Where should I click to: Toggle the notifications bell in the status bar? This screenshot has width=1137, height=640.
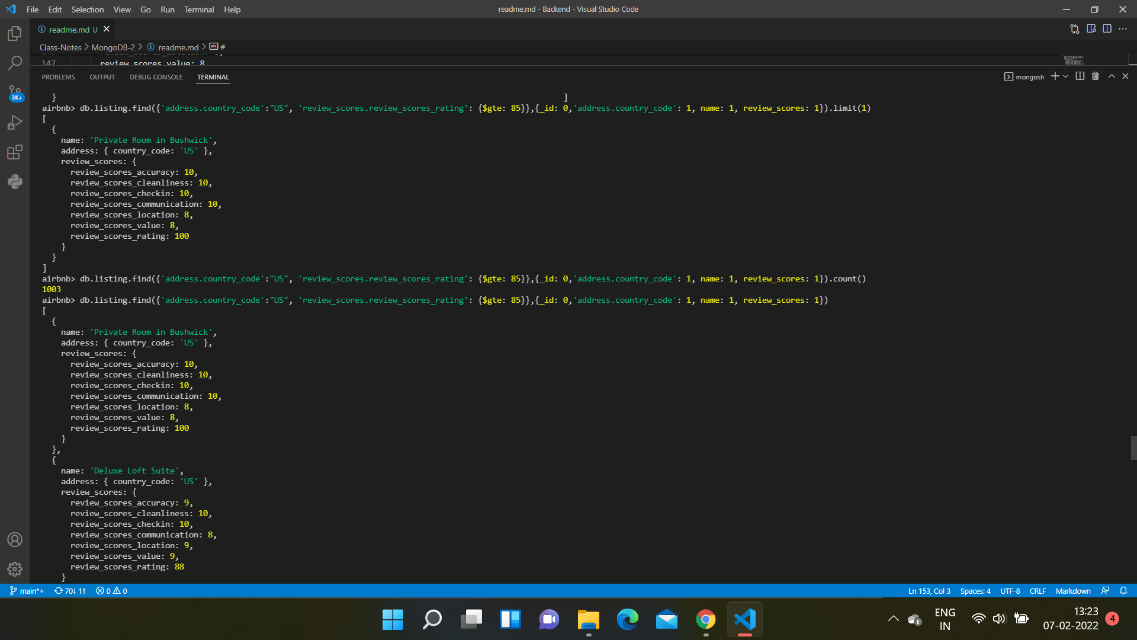(1124, 591)
